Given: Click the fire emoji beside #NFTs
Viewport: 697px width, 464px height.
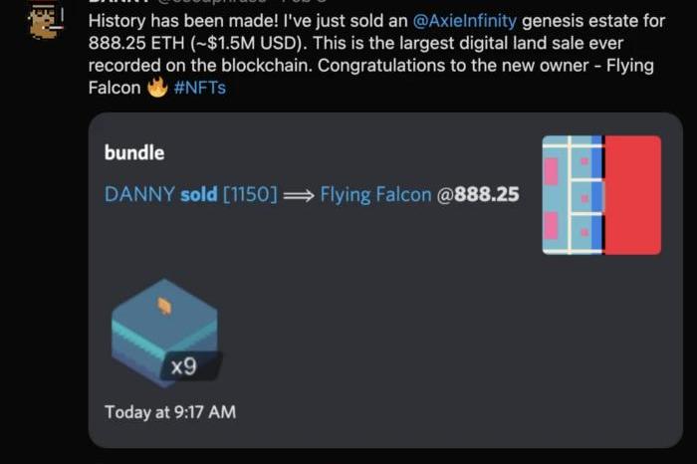Looking at the screenshot, I should (x=158, y=88).
